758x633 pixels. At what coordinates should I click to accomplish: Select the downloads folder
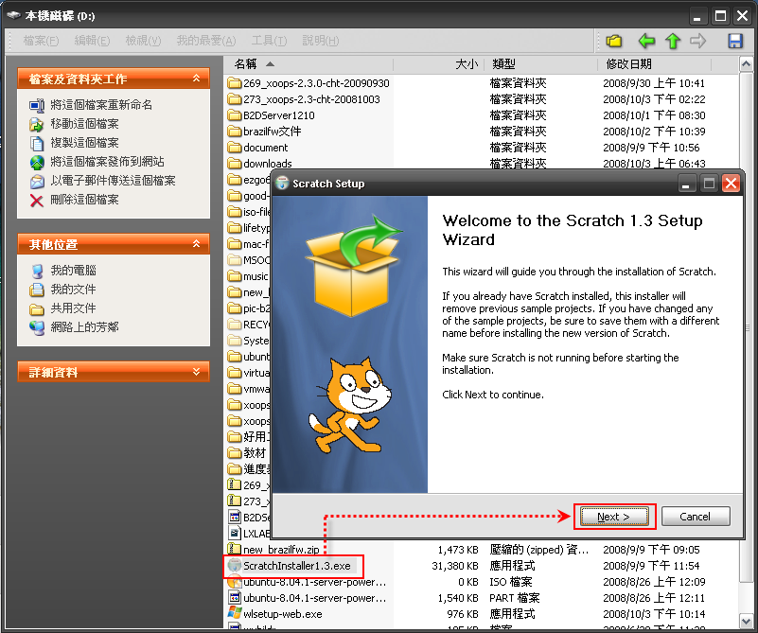[x=267, y=164]
